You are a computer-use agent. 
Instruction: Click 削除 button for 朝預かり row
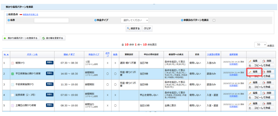(268, 61)
